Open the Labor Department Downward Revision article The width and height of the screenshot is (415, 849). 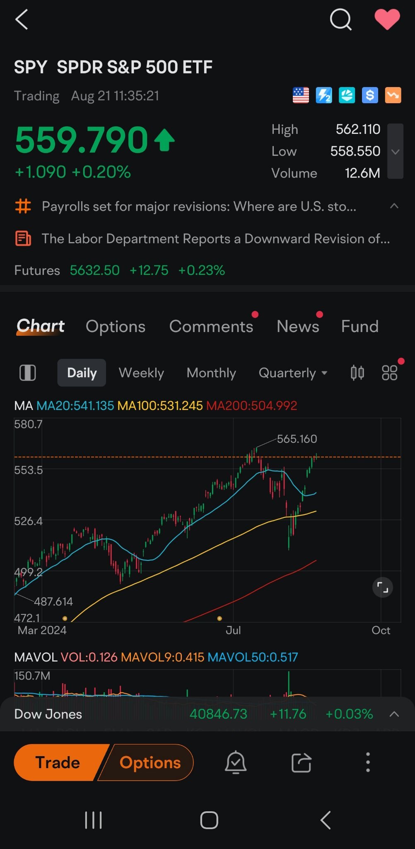pyautogui.click(x=215, y=238)
